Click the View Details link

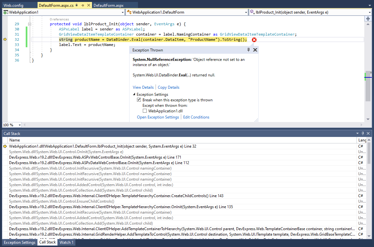pos(143,87)
